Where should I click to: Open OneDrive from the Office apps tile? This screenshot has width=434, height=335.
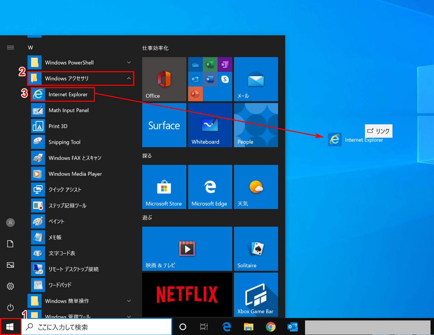pos(195,65)
